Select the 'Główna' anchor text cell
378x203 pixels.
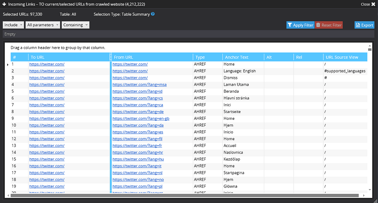pos(243,186)
